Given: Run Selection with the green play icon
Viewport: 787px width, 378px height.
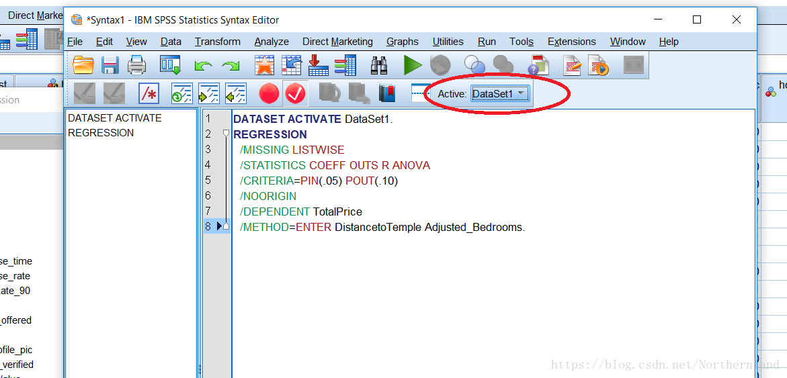Looking at the screenshot, I should point(413,65).
